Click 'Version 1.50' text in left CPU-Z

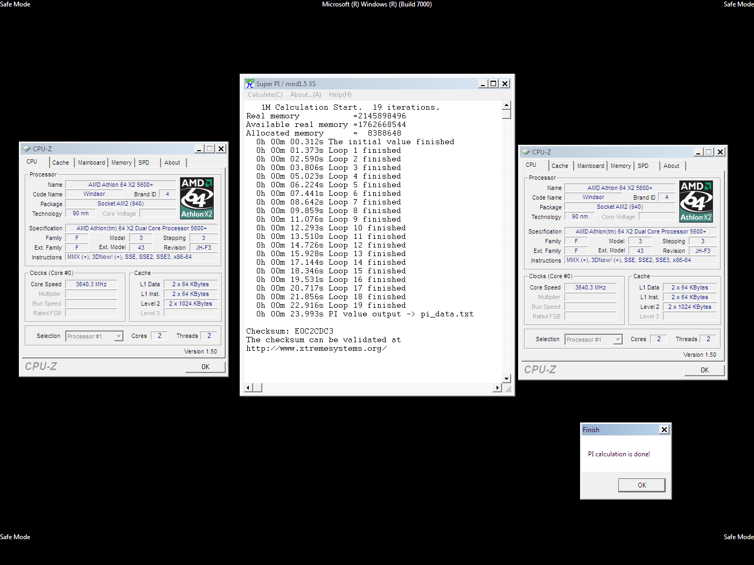tap(200, 351)
